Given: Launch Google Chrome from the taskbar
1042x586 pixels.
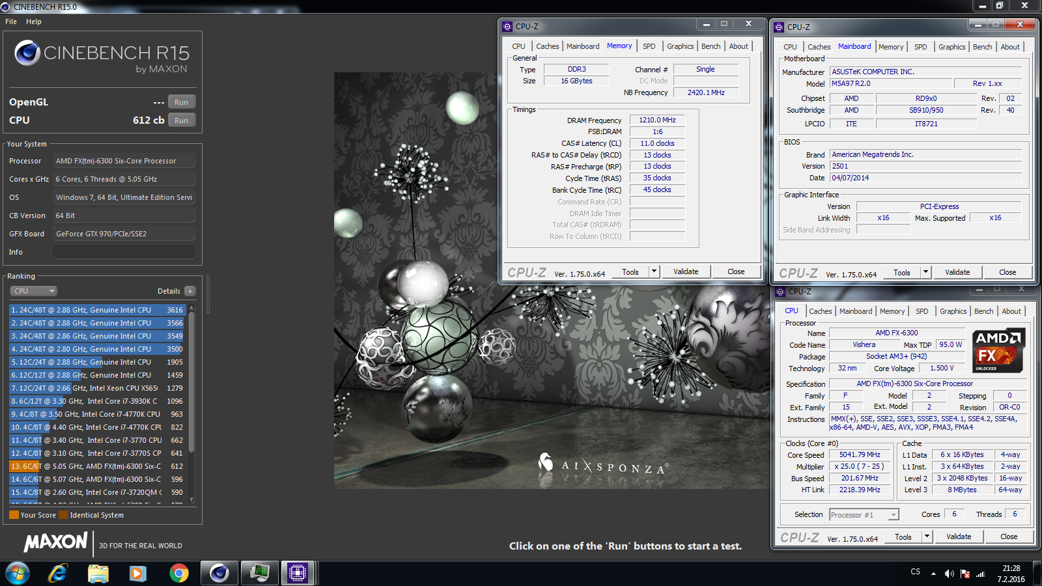Looking at the screenshot, I should [178, 573].
